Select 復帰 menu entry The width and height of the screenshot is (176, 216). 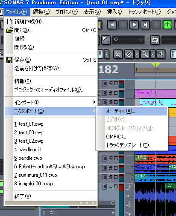click(x=51, y=39)
